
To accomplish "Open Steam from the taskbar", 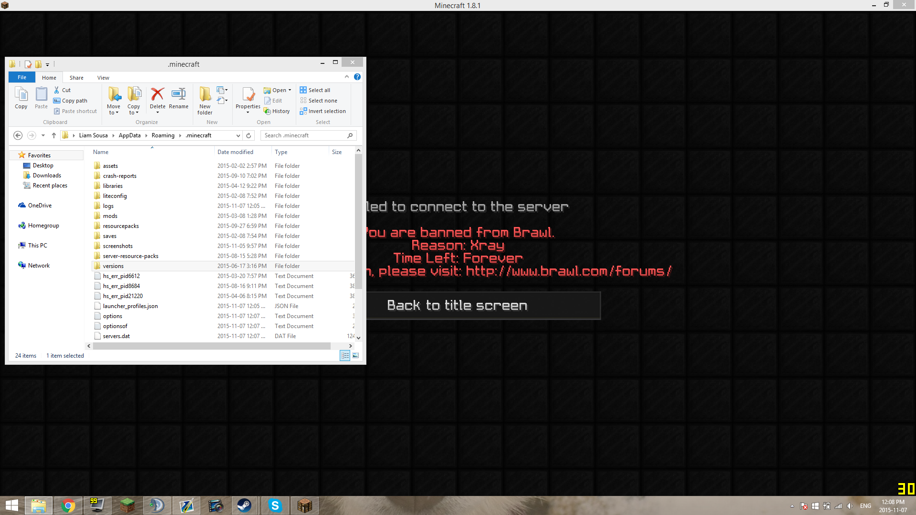I will click(244, 505).
